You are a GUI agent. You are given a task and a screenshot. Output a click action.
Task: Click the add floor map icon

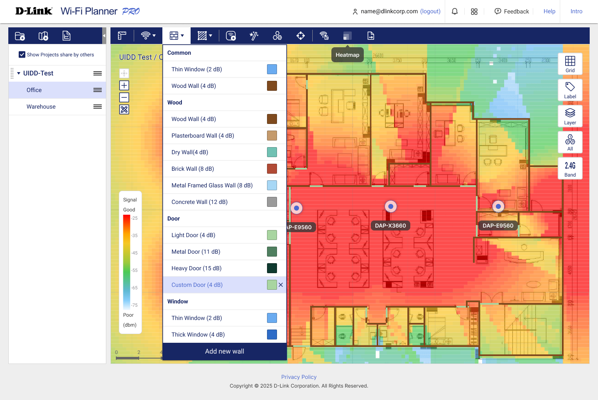click(43, 36)
